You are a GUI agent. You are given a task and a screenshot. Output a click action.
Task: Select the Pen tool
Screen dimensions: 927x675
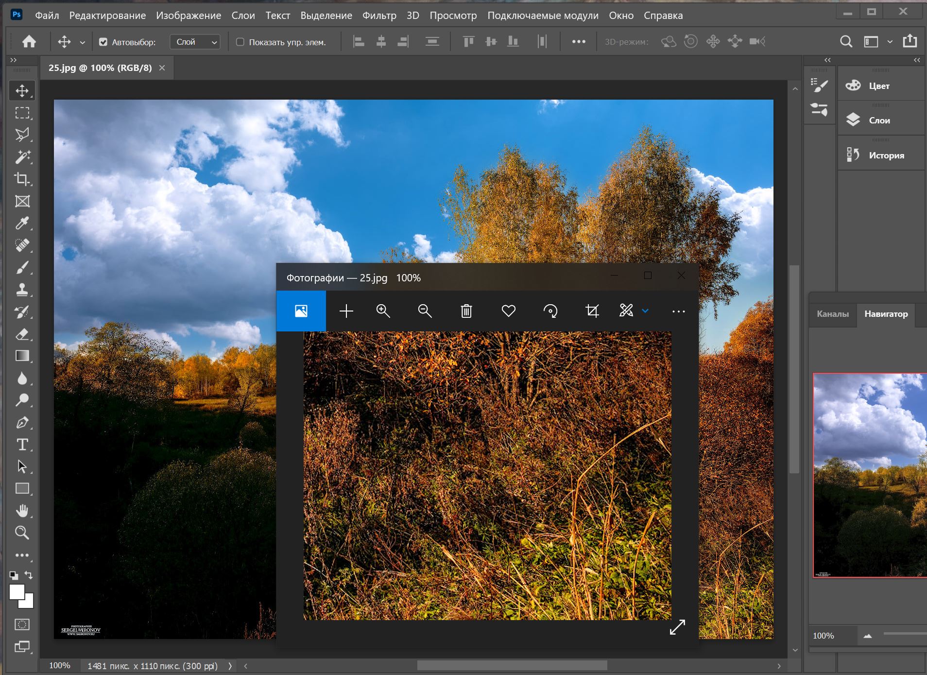[22, 422]
